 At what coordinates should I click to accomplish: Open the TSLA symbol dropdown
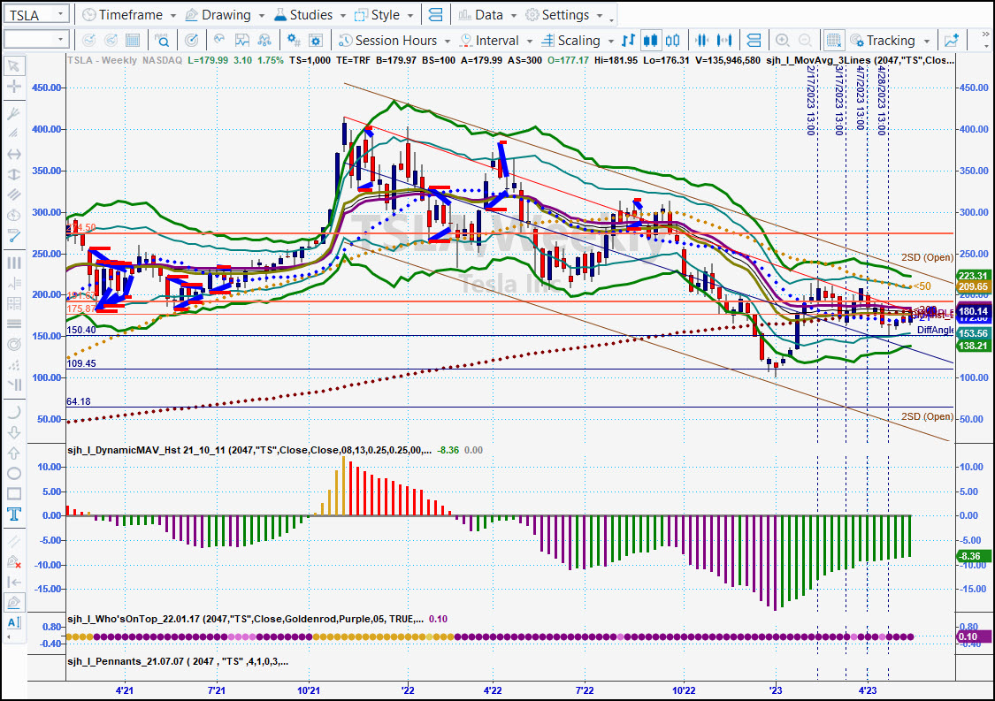(60, 14)
